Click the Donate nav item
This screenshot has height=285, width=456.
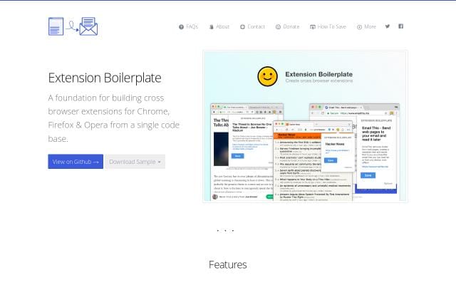[x=291, y=26]
